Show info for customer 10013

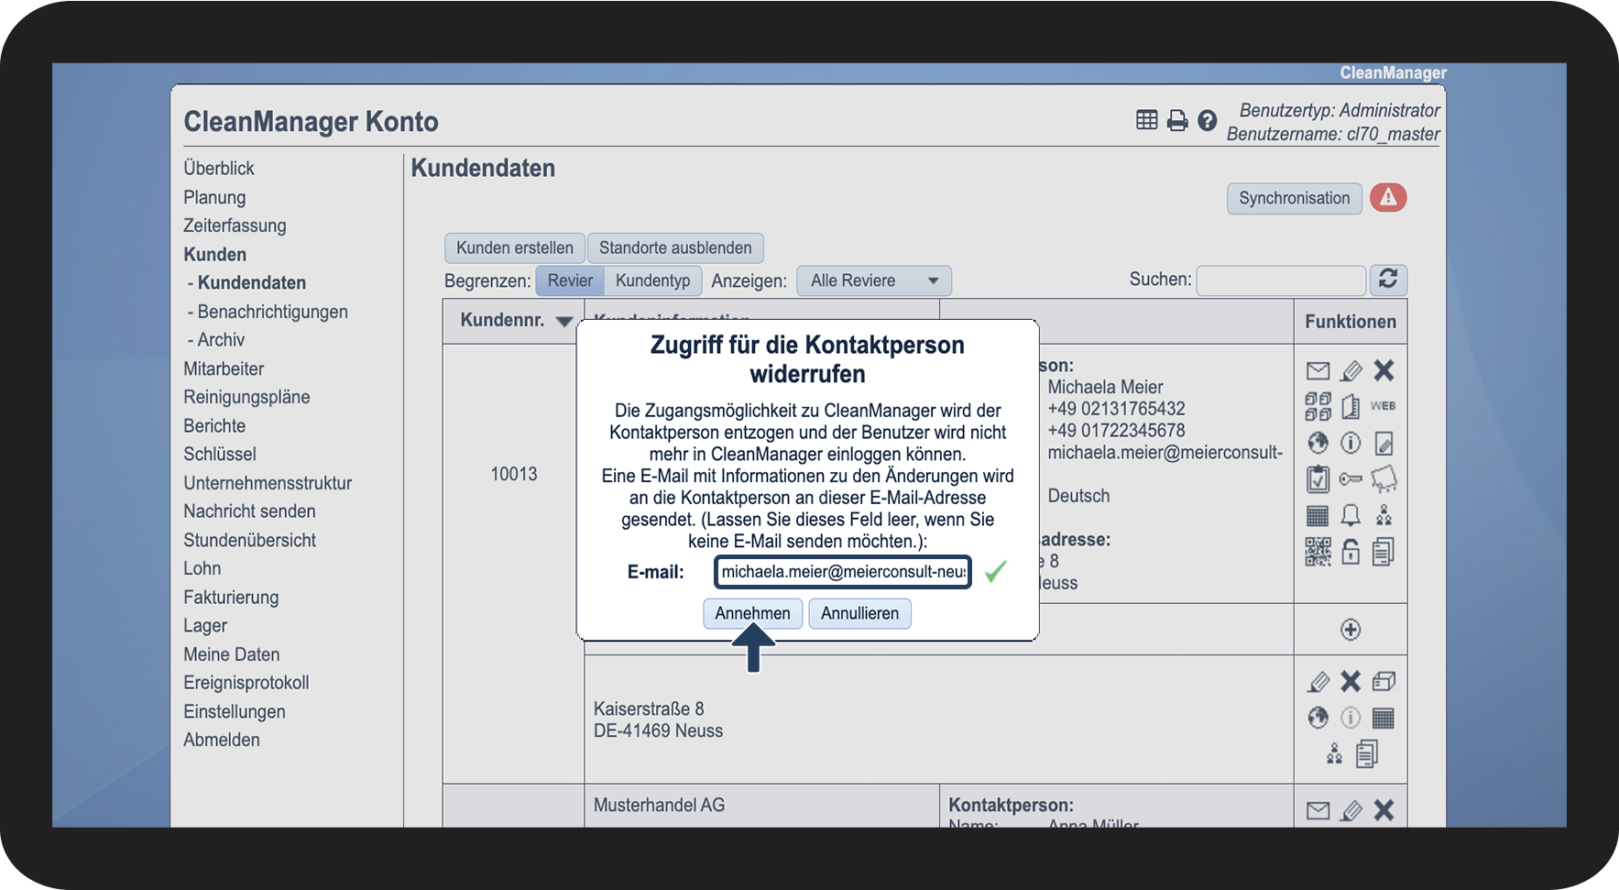point(1351,443)
